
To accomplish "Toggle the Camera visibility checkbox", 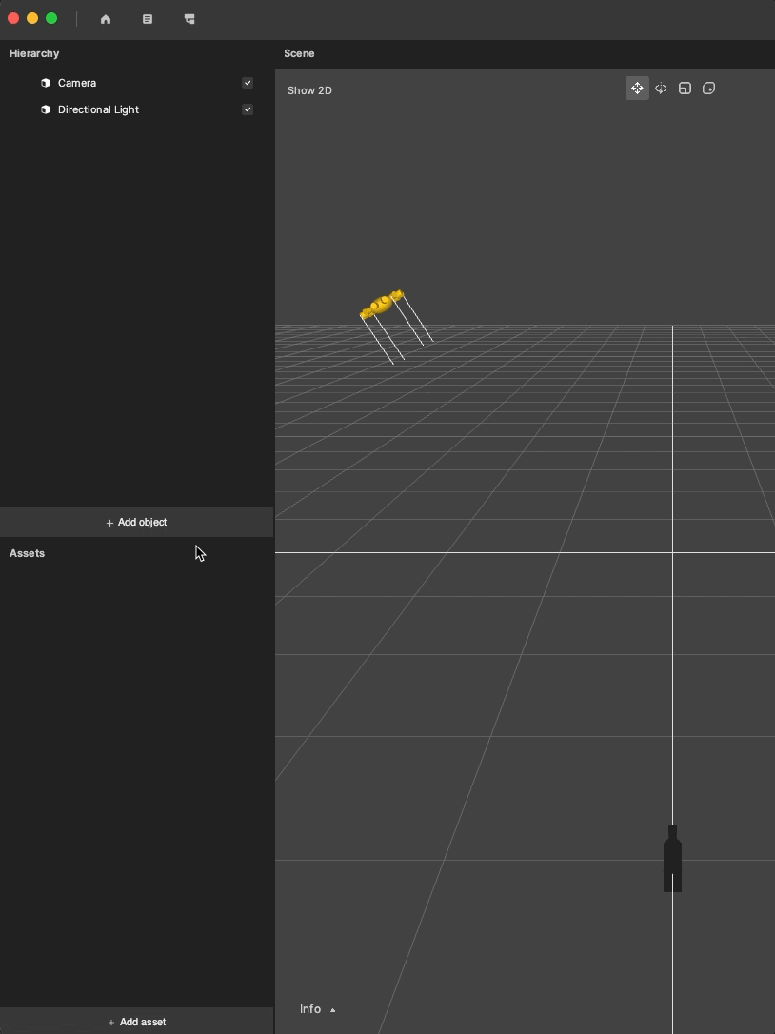I will (x=248, y=83).
